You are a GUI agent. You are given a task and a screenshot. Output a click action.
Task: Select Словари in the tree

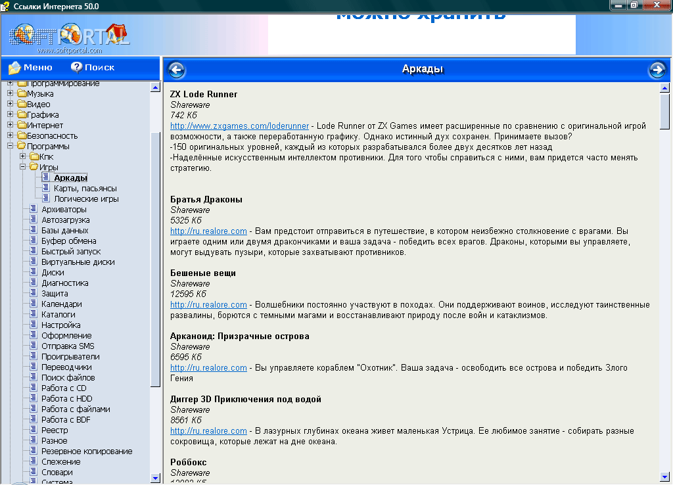point(57,472)
